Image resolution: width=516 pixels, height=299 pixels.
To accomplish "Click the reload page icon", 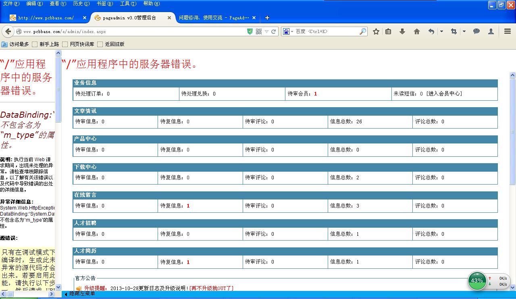I will tap(274, 31).
